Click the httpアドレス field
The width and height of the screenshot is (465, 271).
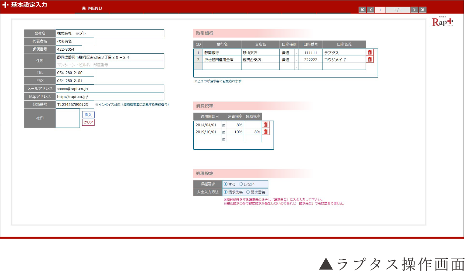[110, 97]
